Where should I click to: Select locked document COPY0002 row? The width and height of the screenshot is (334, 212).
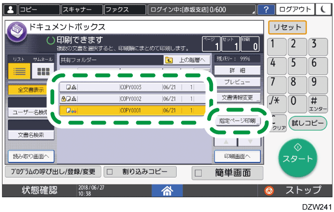coord(132,99)
